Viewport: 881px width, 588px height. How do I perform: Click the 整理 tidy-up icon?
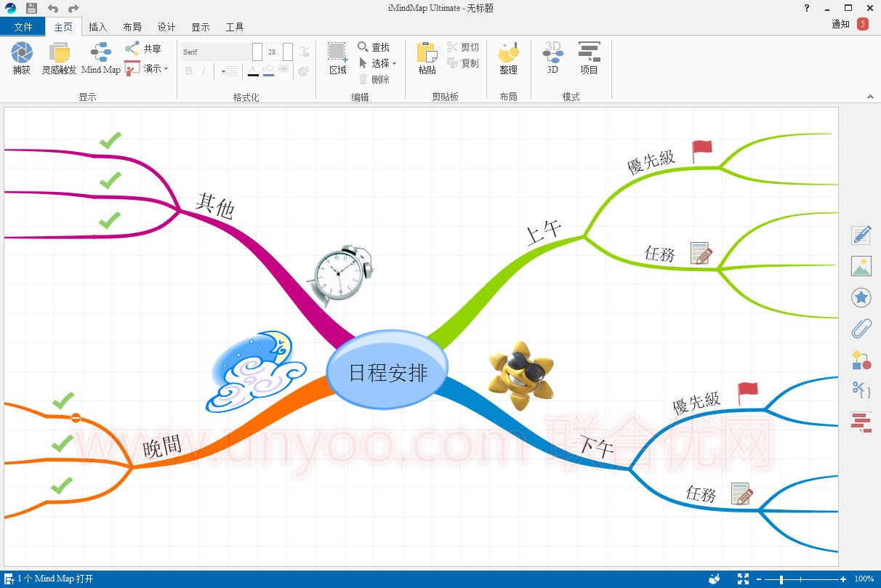tap(508, 52)
